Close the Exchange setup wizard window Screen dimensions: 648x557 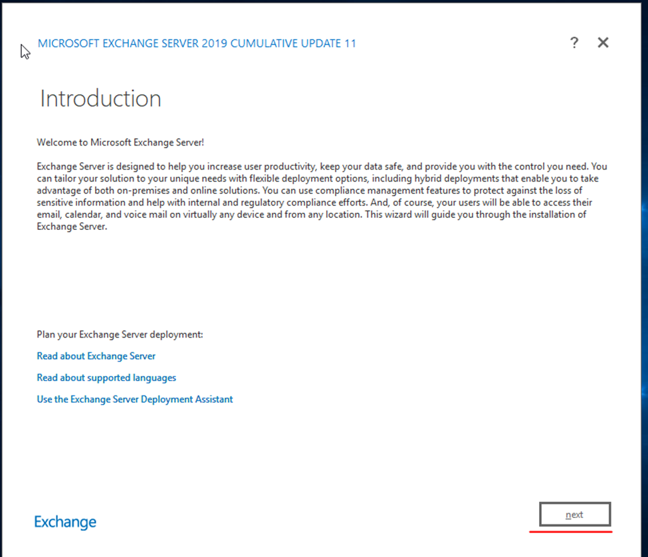(603, 43)
